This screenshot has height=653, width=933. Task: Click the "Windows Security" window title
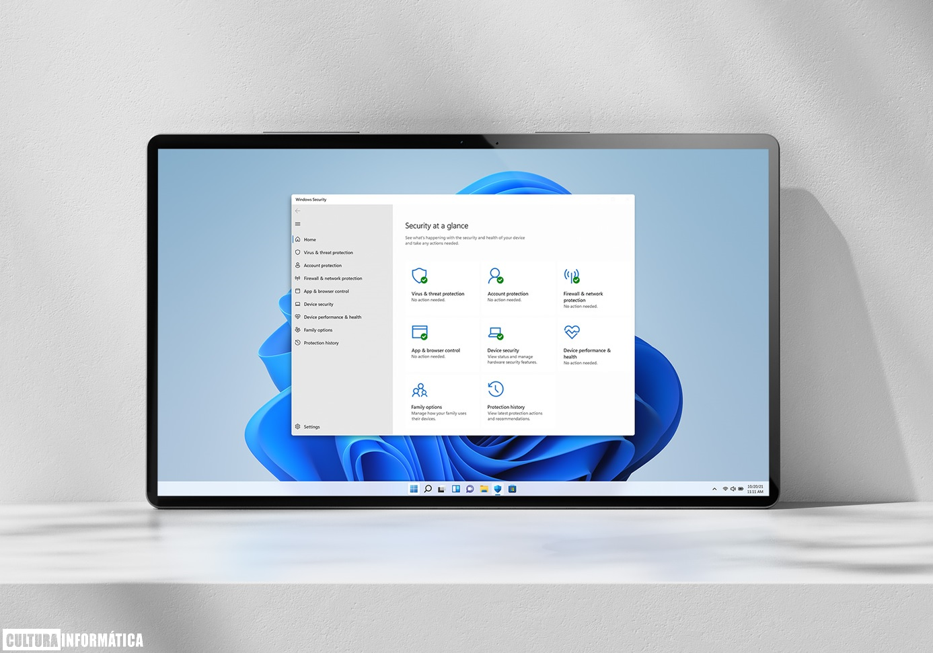(x=311, y=200)
